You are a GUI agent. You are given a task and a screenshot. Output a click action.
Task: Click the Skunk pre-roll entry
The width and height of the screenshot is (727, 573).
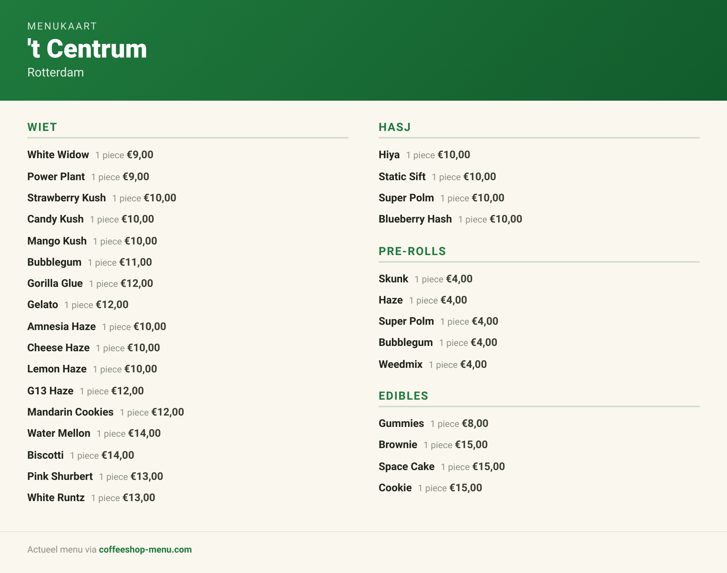[x=426, y=279]
